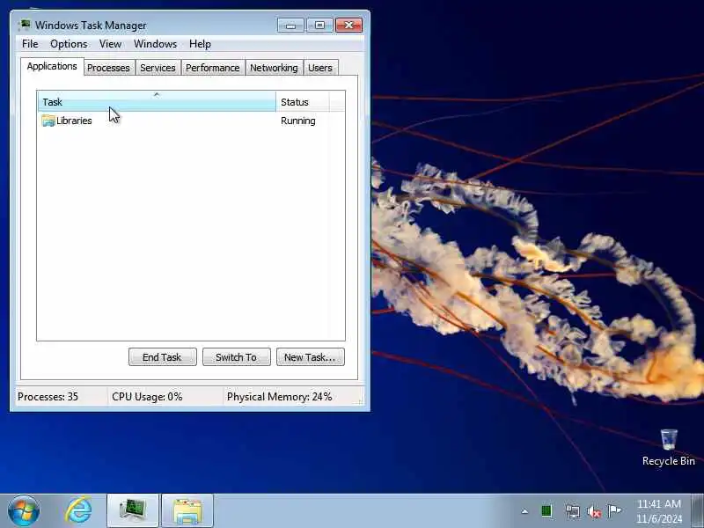
Task: Launch Internet Explorer from the taskbar
Action: click(78, 511)
